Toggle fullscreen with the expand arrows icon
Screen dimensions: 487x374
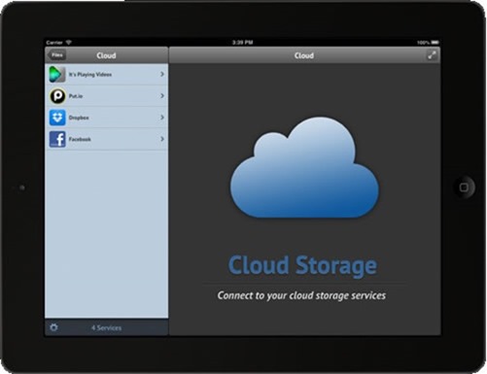432,55
